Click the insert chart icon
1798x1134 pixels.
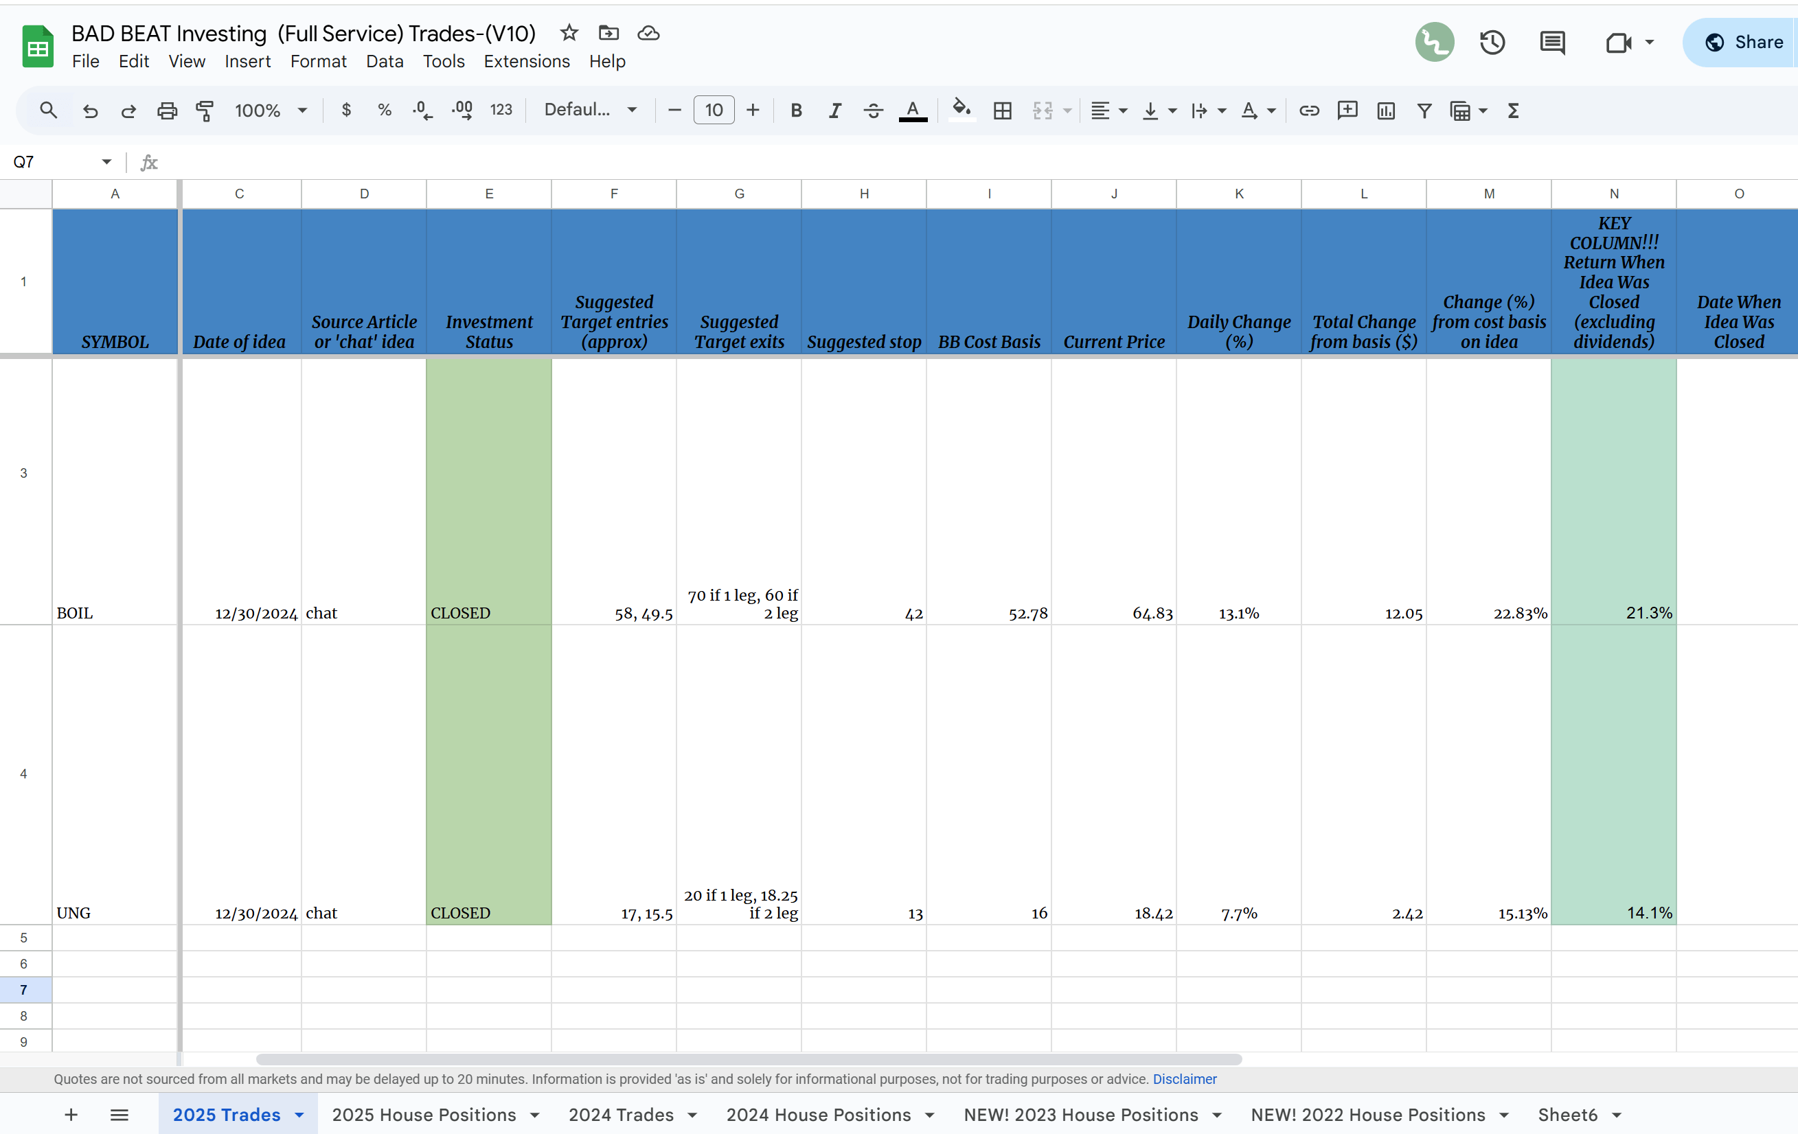pyautogui.click(x=1386, y=111)
